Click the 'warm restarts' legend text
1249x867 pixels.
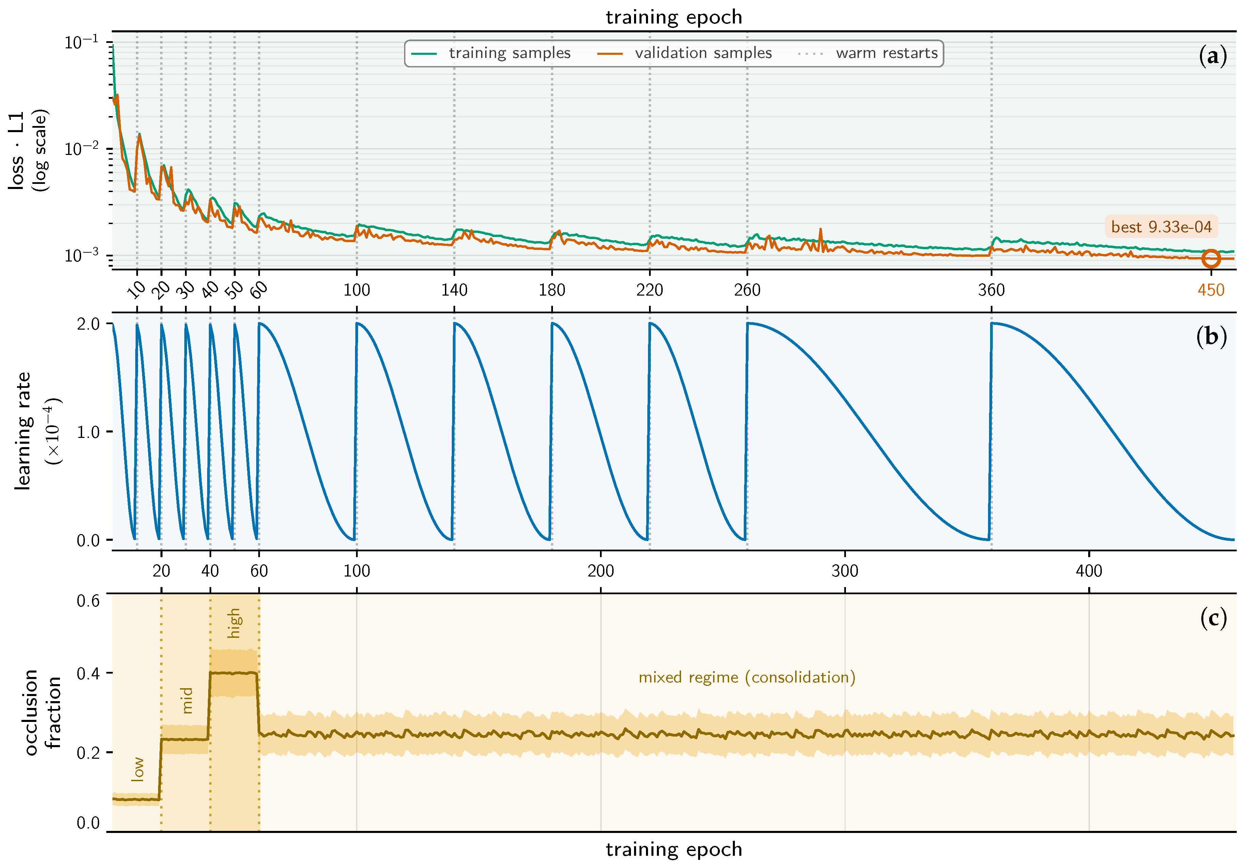click(x=887, y=53)
